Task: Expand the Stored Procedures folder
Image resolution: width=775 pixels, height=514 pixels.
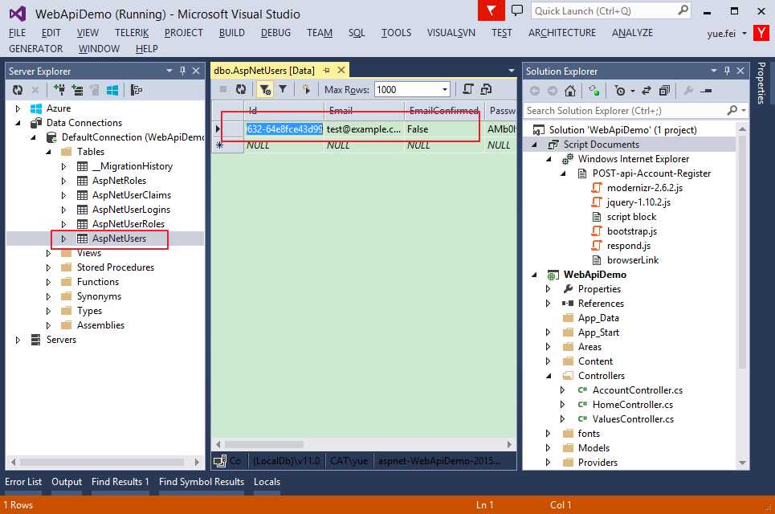Action: 48,267
